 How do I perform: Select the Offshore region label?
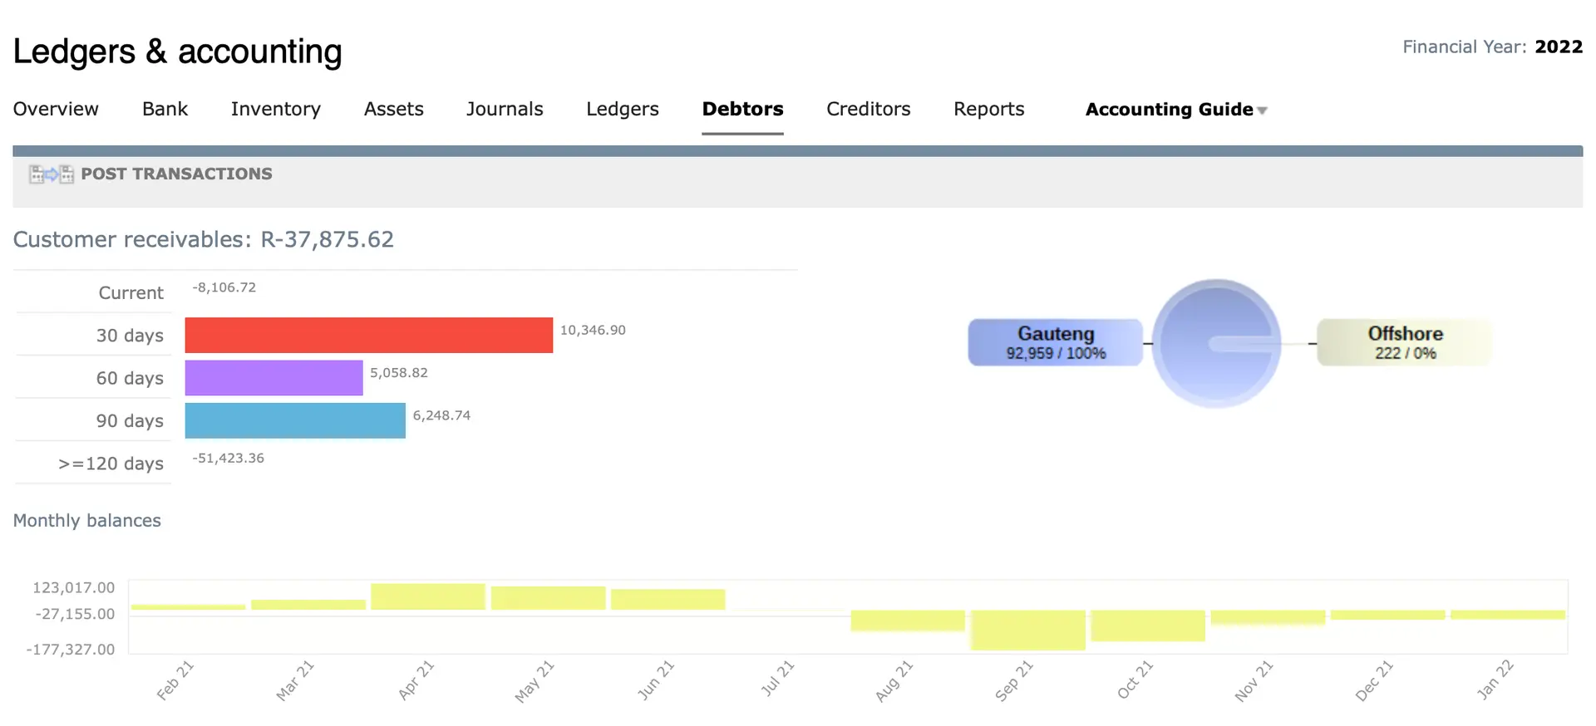pos(1405,342)
